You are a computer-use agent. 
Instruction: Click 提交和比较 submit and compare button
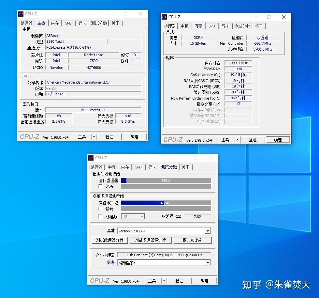pos(193,240)
